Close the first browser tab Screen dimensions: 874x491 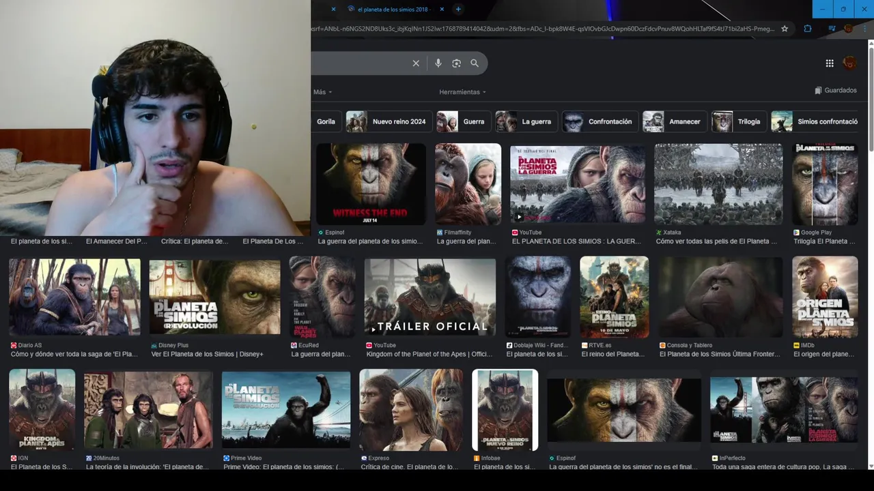333,9
